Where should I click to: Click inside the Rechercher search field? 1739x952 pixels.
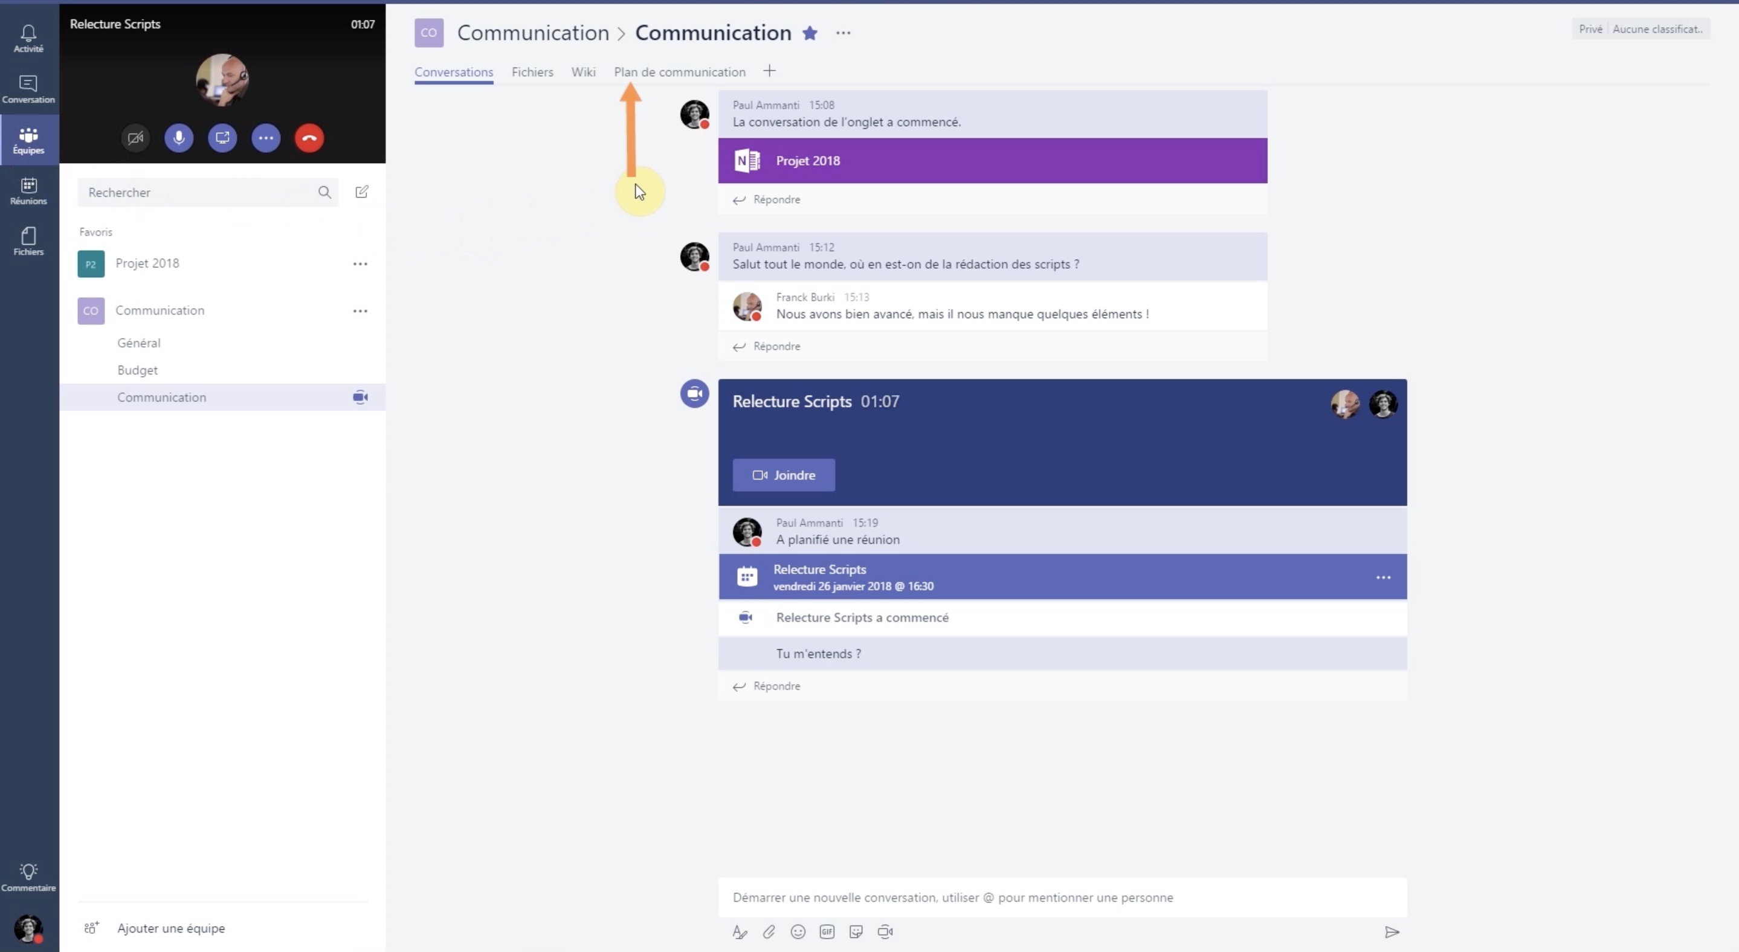pyautogui.click(x=208, y=192)
